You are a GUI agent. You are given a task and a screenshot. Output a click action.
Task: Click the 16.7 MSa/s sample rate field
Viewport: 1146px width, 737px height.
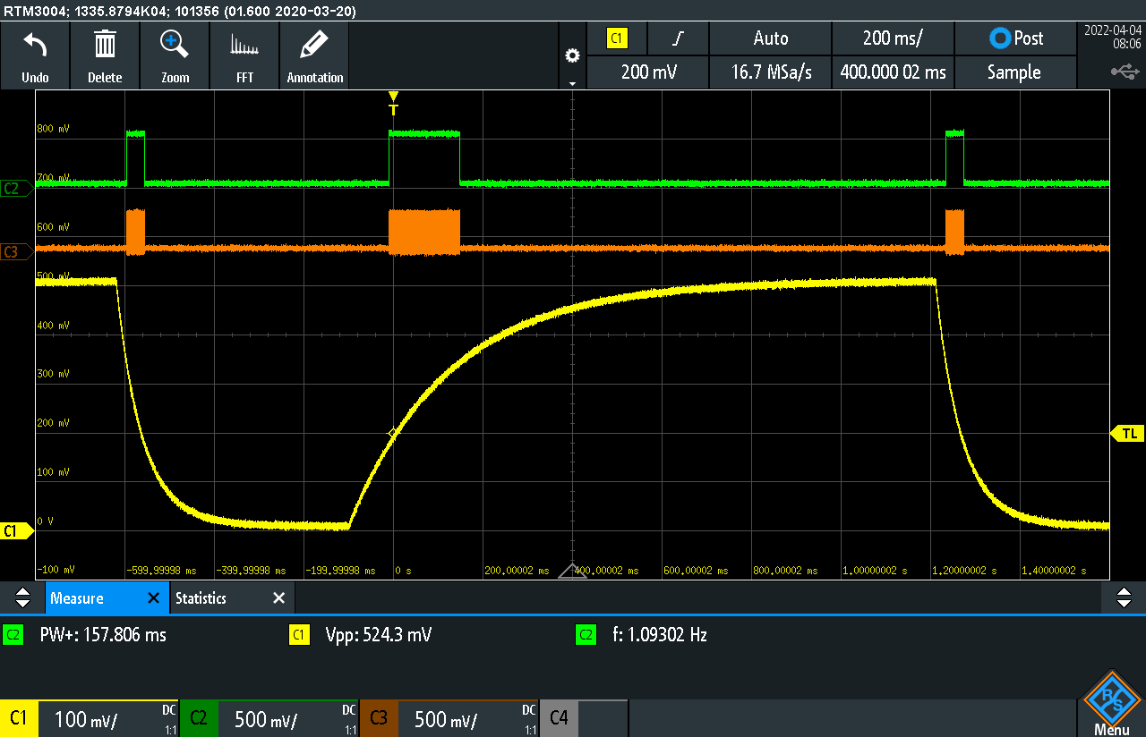(x=770, y=72)
